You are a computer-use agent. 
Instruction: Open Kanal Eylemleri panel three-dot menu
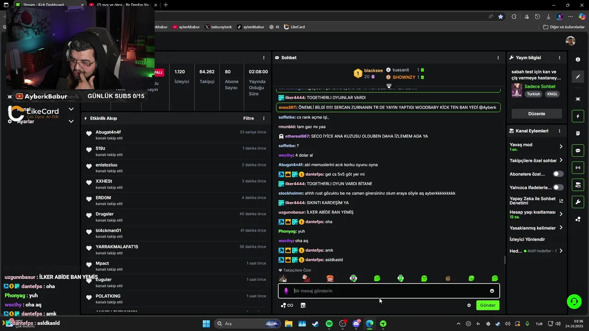coord(560,131)
